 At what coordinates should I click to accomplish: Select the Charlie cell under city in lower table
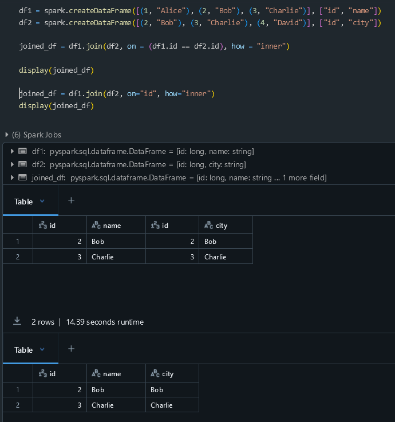[161, 405]
